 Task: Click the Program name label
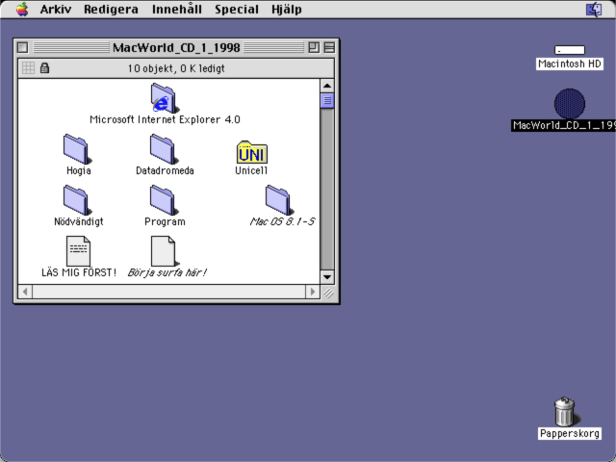point(165,221)
